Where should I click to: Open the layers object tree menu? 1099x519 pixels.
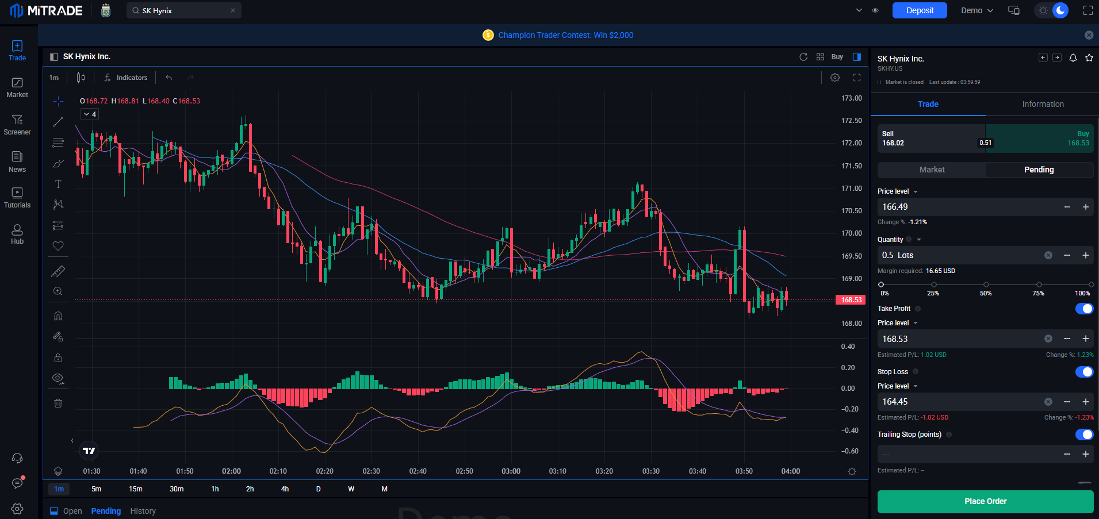click(x=58, y=471)
